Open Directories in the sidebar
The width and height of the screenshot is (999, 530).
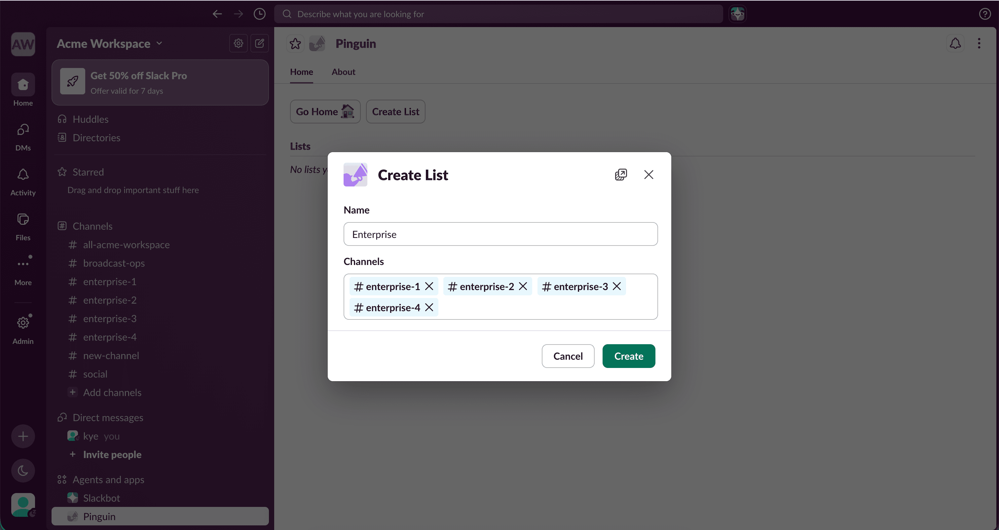click(x=160, y=138)
